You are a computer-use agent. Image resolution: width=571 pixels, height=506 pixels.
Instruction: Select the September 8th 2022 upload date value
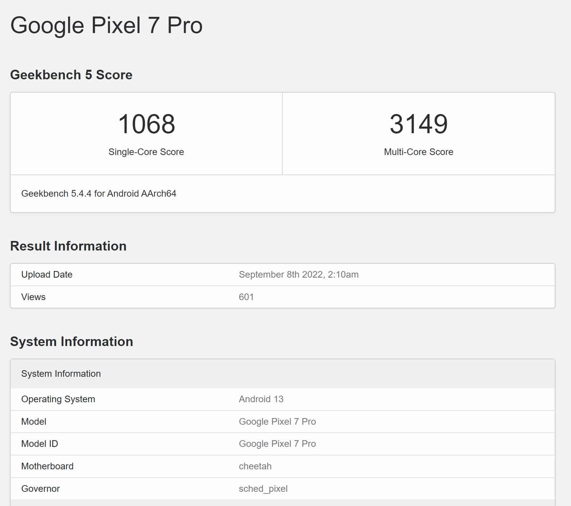[298, 275]
